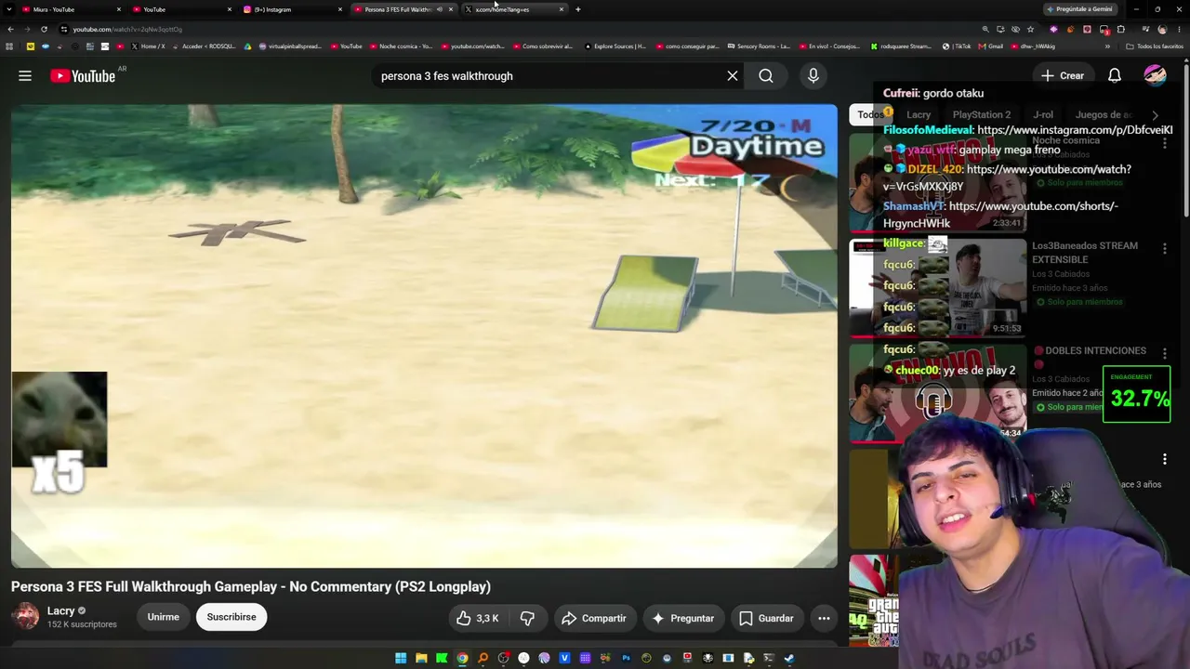Open YouTube notifications bell
Screen dimensions: 1190x669
click(x=1115, y=76)
